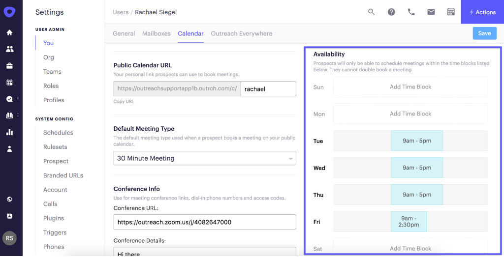Add Time Block for Sunday

(x=410, y=86)
